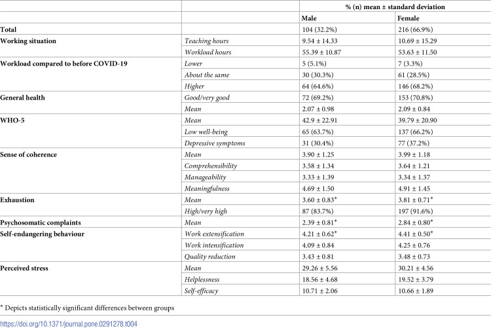Viewport: 491px width, 328px height.
Task: Select Workload compared to before COVID-19 heading
Action: (x=64, y=64)
